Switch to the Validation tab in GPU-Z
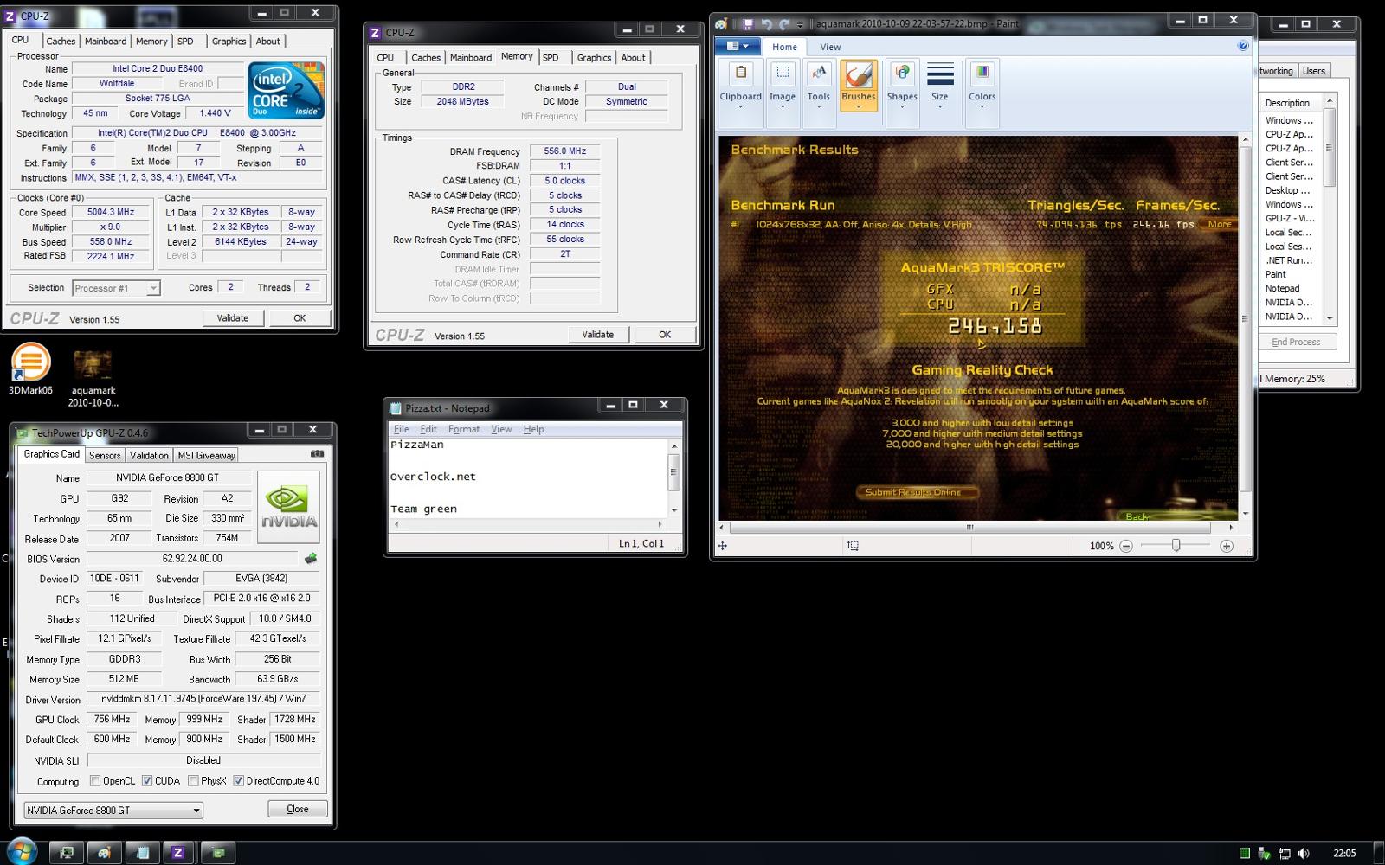The width and height of the screenshot is (1385, 865). point(149,455)
